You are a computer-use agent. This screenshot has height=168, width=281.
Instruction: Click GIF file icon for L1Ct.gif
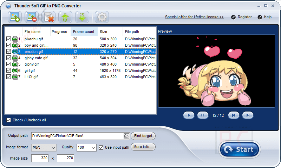[x=15, y=77]
